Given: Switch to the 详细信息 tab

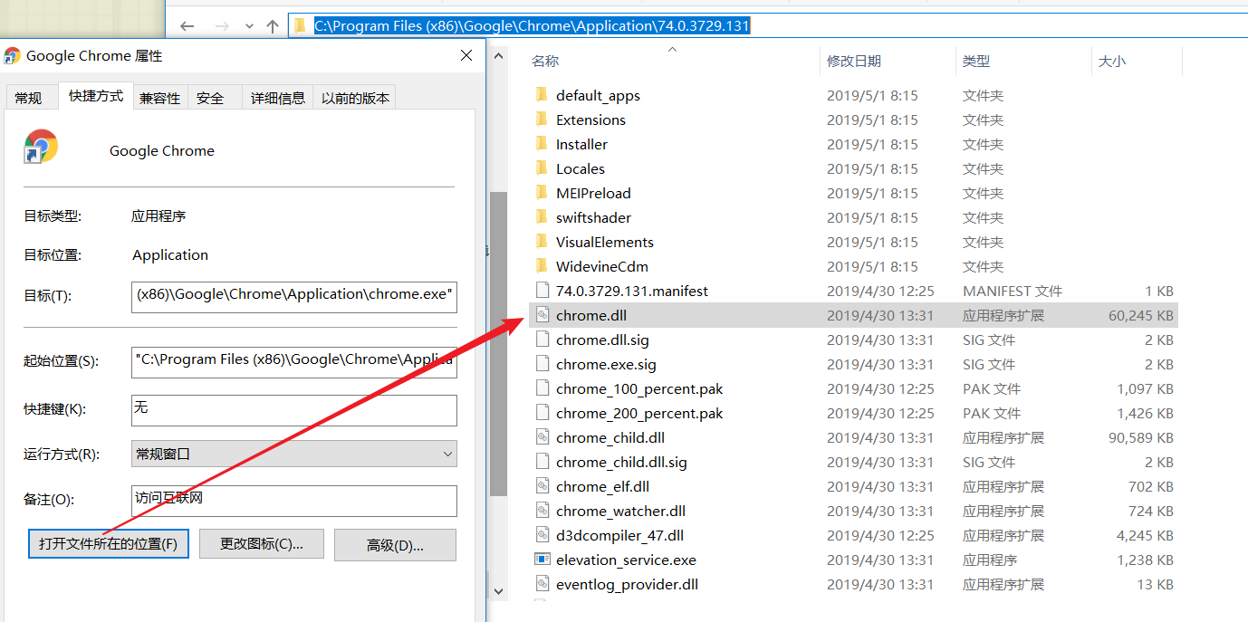Looking at the screenshot, I should click(x=278, y=98).
